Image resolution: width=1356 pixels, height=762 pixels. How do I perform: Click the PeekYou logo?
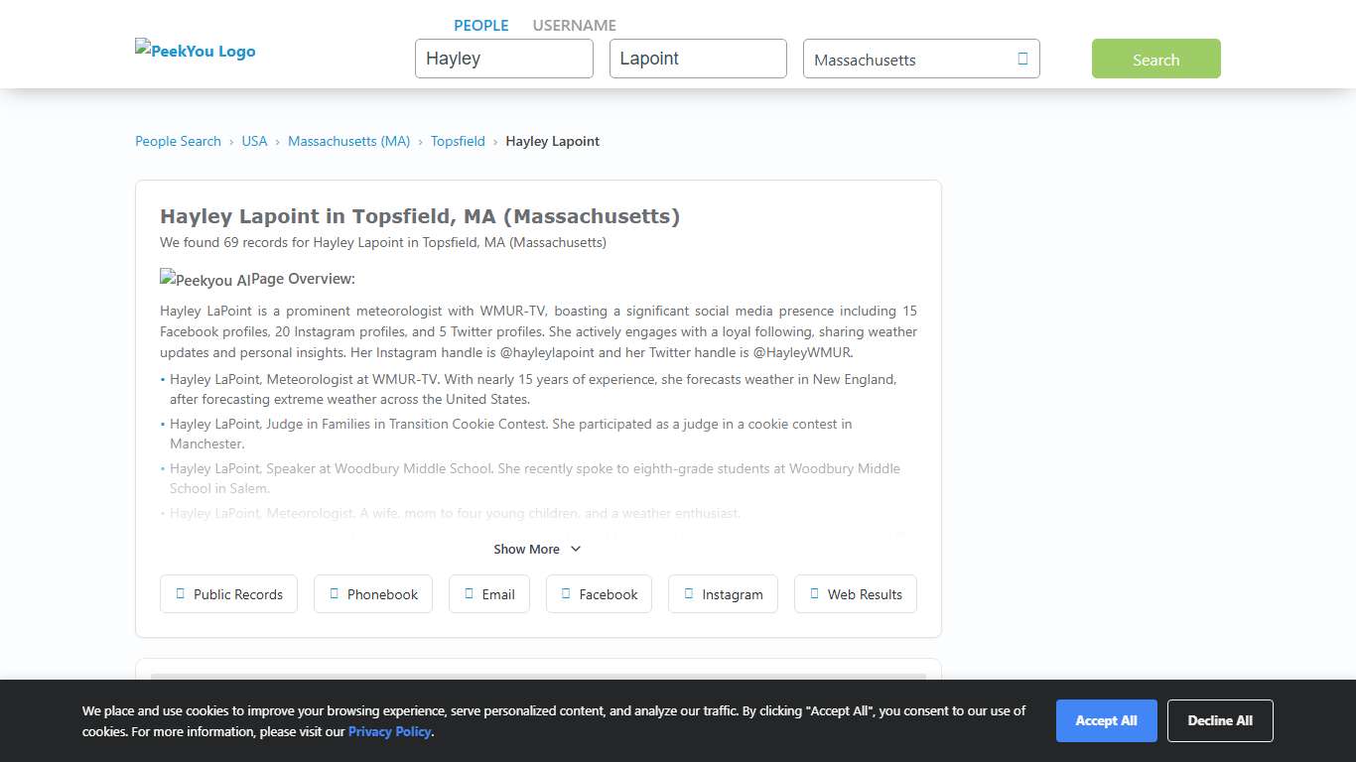click(x=196, y=51)
